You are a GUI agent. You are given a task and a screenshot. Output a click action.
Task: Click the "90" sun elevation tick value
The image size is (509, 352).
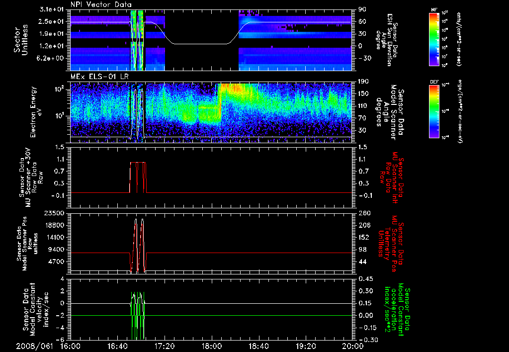click(362, 9)
